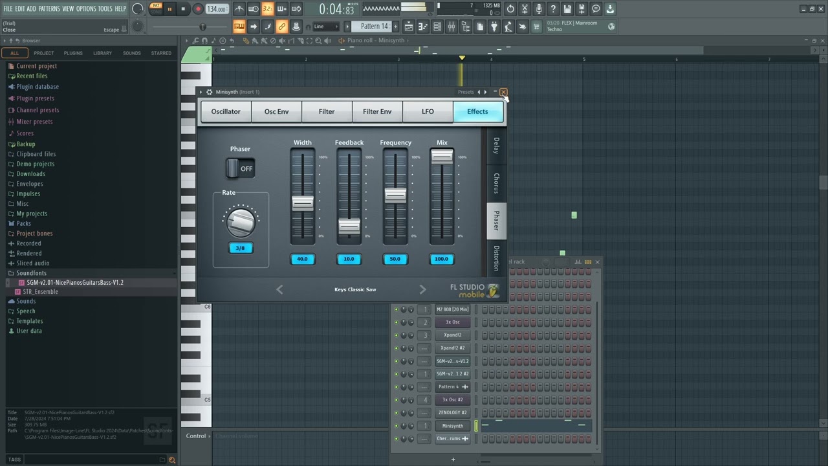Image resolution: width=828 pixels, height=466 pixels.
Task: Click the undo history icon
Action: coord(510,9)
